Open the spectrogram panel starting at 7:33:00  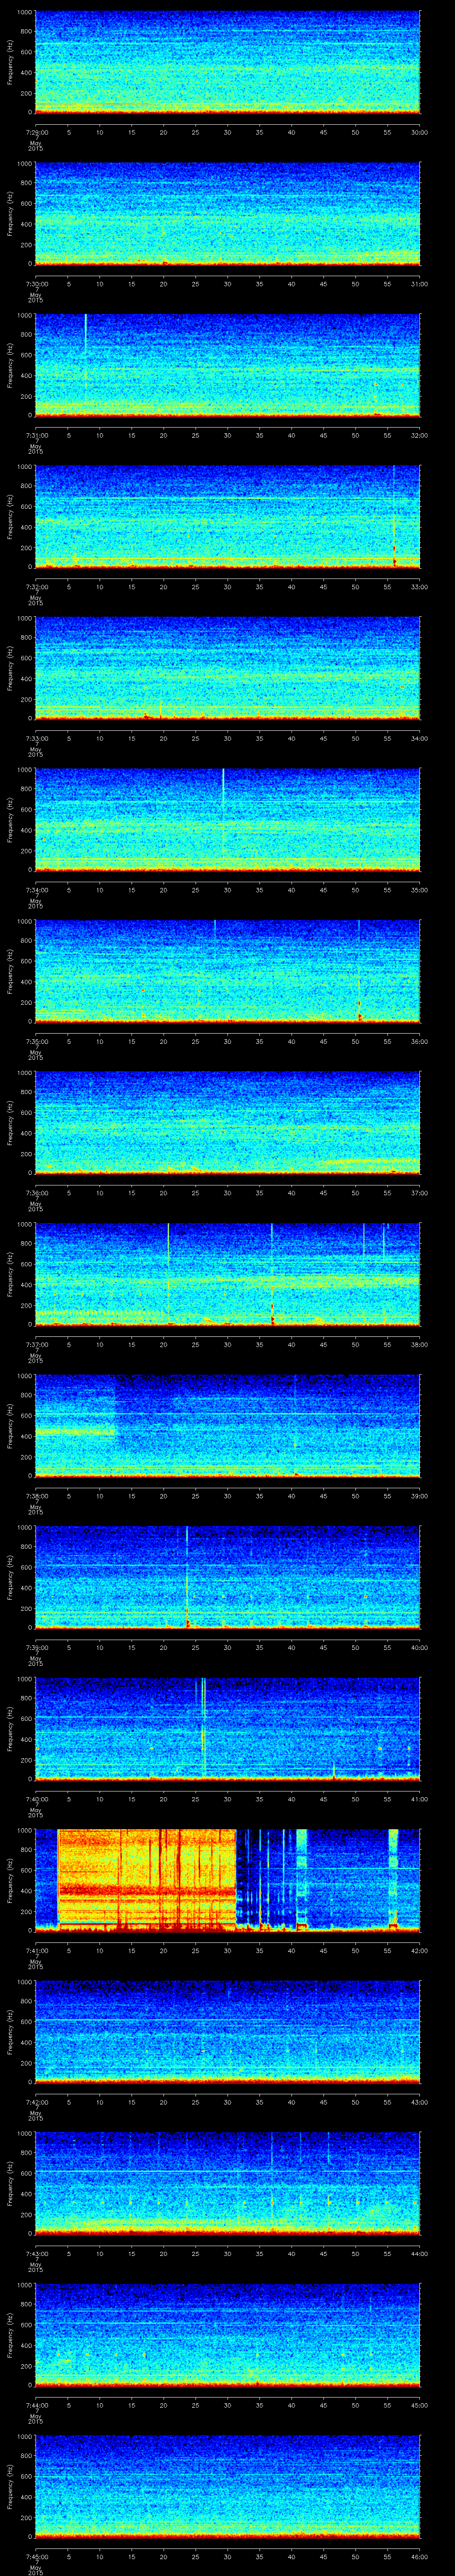(x=227, y=668)
